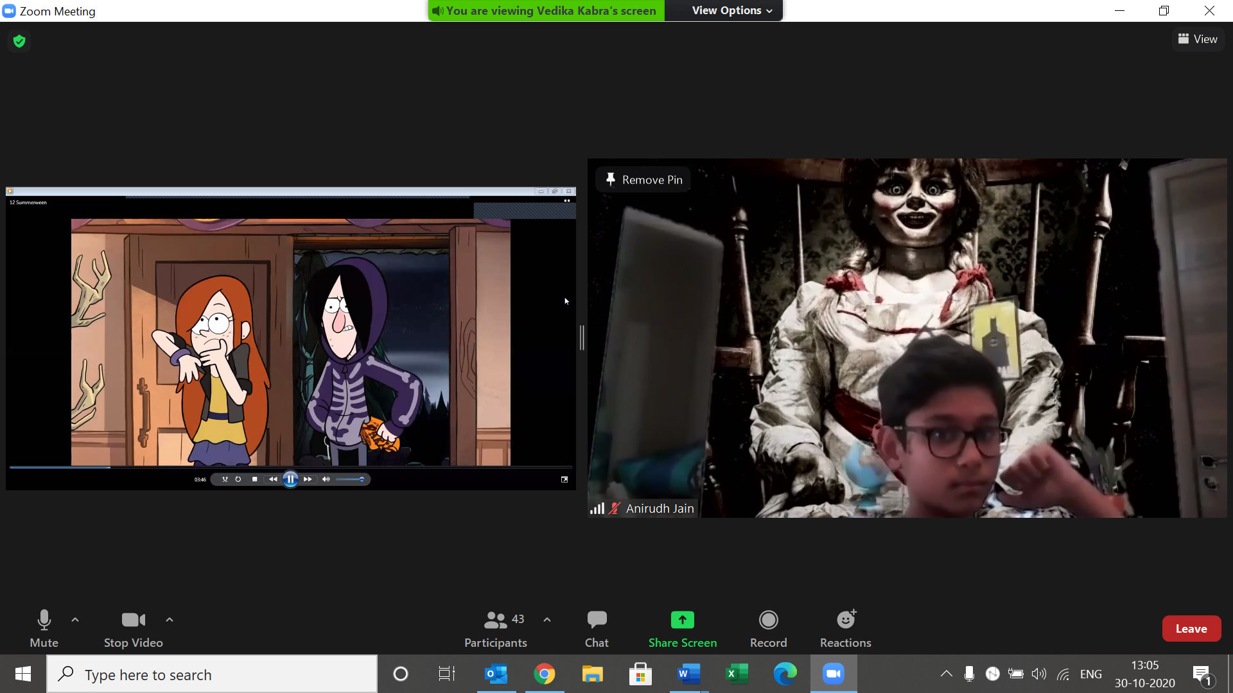Click the green screen-sharing status banner

click(x=546, y=10)
